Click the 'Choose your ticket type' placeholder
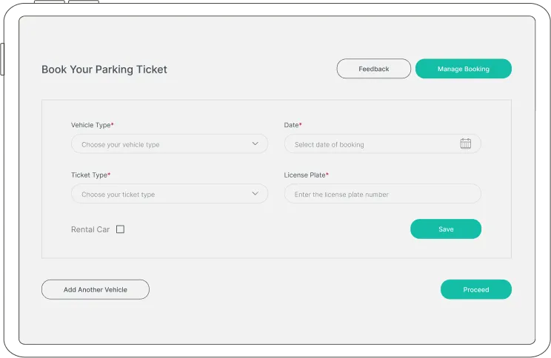This screenshot has width=551, height=358. tap(118, 195)
